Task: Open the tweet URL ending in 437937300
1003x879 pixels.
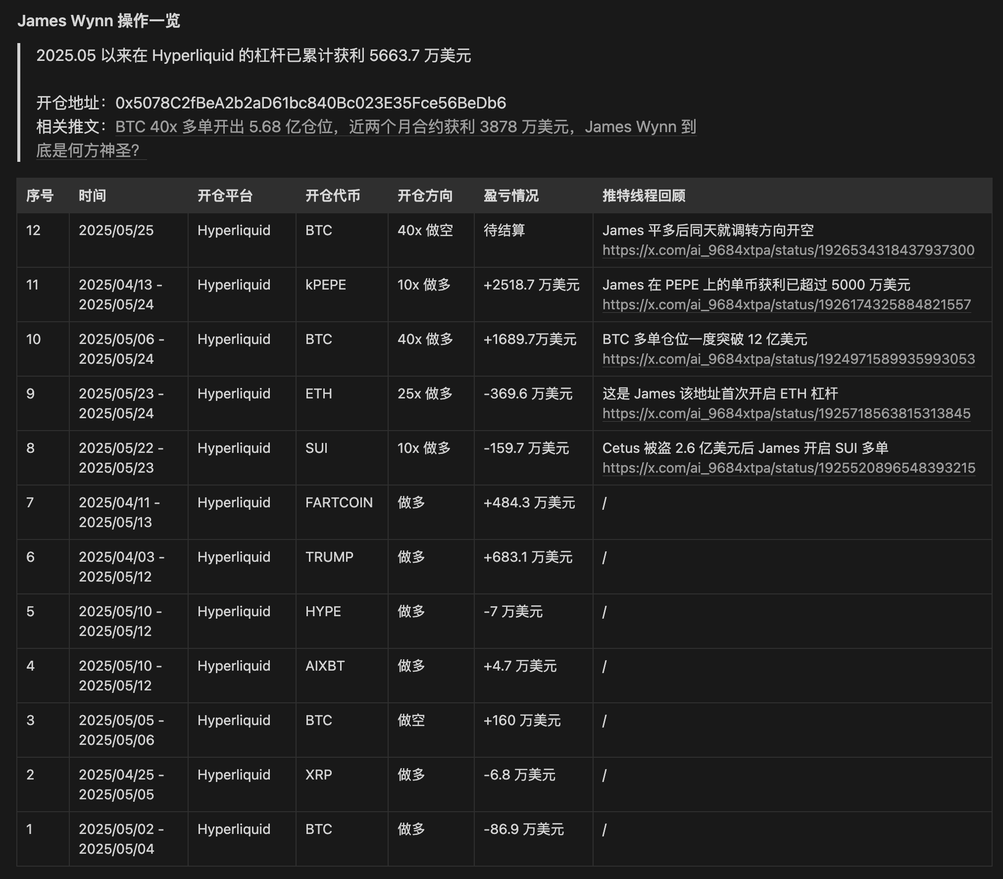Action: coord(788,250)
